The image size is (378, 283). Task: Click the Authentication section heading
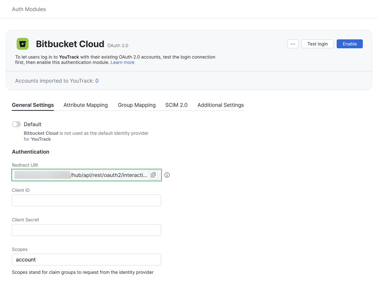(x=31, y=152)
